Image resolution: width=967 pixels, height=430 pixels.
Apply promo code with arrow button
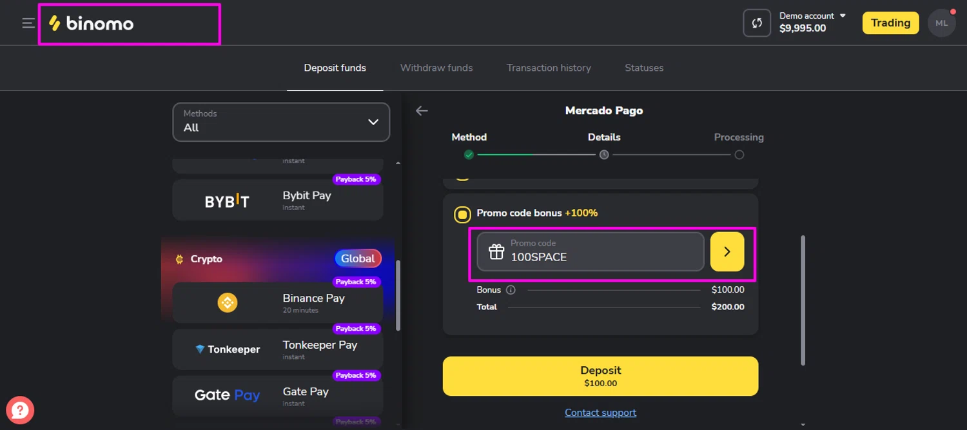tap(727, 251)
